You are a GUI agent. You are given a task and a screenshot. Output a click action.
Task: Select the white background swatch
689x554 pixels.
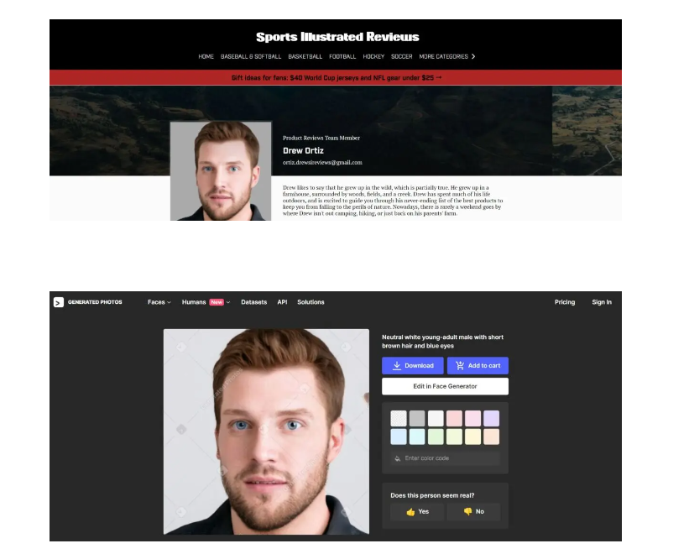click(436, 419)
